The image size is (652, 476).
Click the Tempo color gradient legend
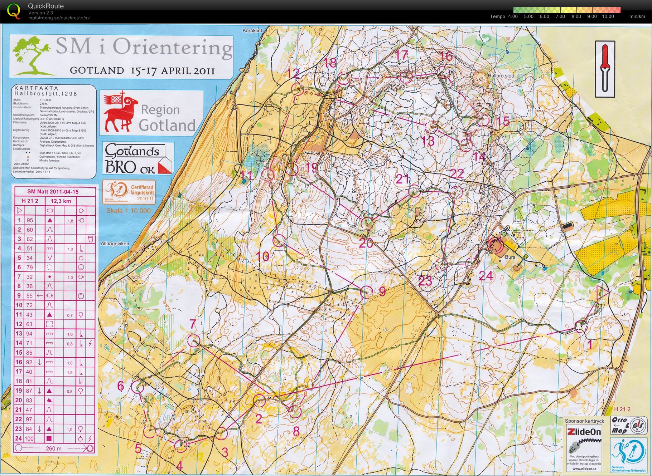(567, 10)
